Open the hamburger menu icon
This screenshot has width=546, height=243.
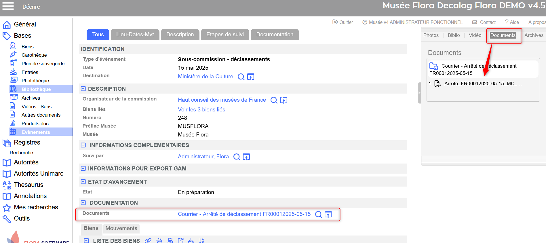click(x=8, y=6)
